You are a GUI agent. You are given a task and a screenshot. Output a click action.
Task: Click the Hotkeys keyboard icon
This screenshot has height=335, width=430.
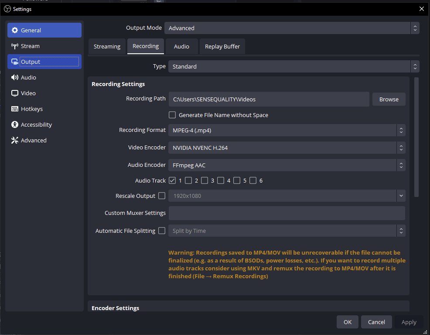(15, 109)
